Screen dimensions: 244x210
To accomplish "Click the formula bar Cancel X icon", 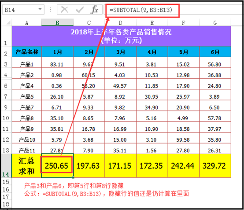I will [64, 10].
